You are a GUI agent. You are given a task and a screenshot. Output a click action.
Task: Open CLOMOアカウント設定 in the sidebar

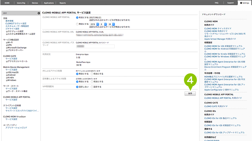pos(16,23)
